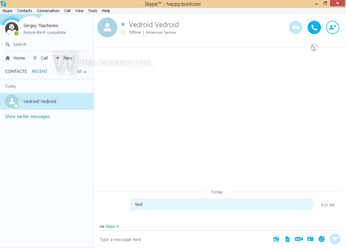346x248 pixels.
Task: Click Show earlier messages link
Action: click(27, 117)
